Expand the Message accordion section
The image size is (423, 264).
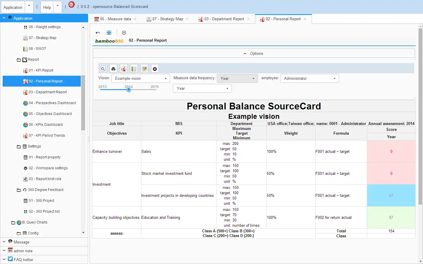pyautogui.click(x=21, y=242)
